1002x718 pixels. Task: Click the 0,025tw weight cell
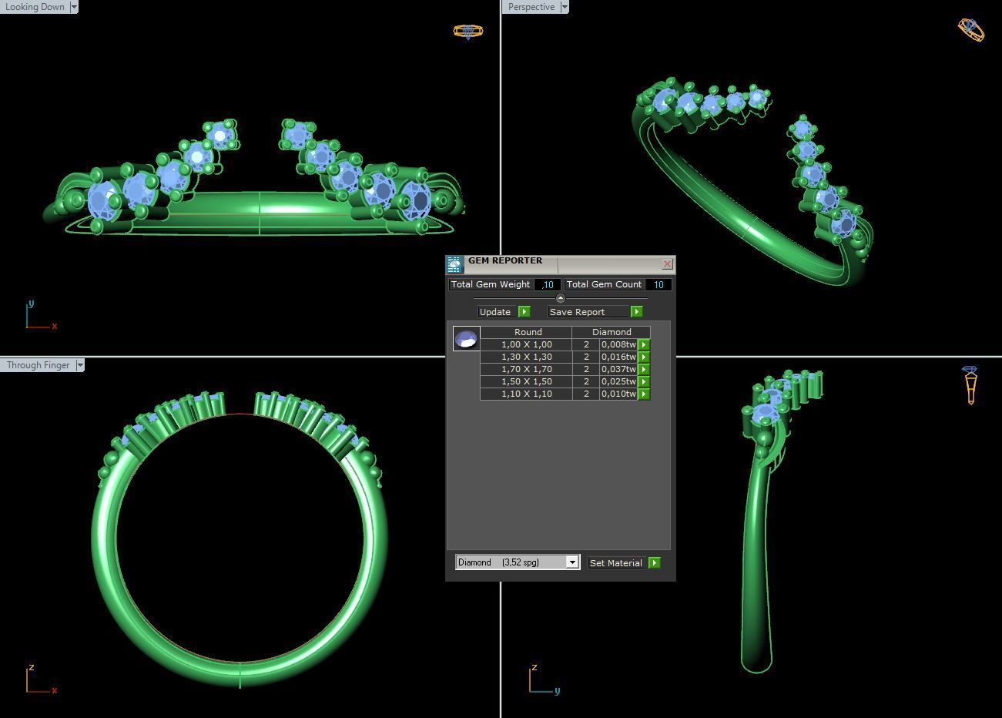click(618, 382)
